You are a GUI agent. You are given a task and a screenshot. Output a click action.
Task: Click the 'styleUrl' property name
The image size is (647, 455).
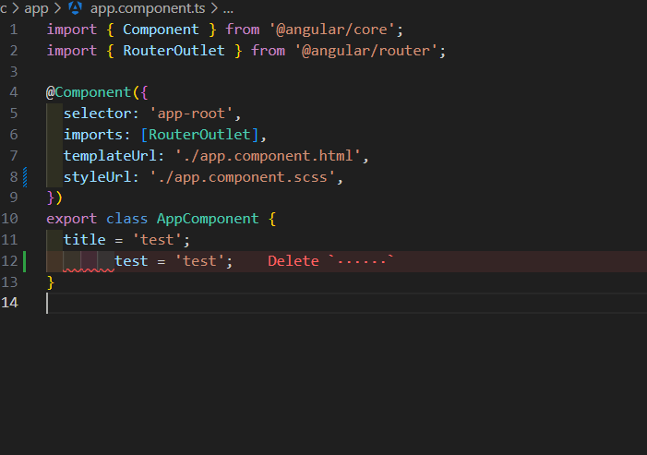pos(97,177)
